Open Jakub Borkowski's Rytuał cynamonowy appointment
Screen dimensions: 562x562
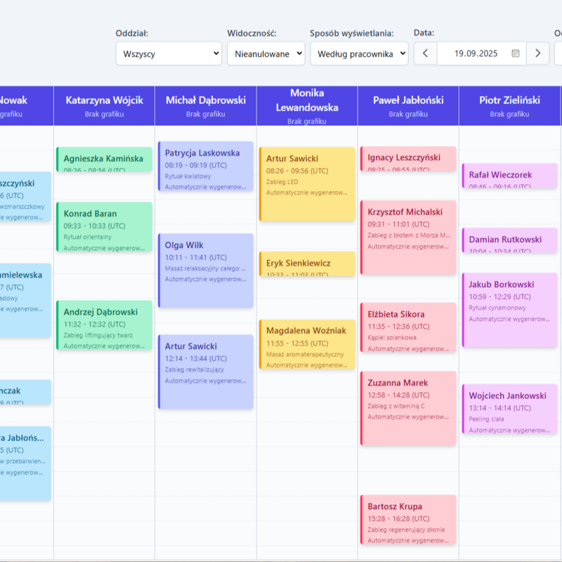[x=509, y=309]
